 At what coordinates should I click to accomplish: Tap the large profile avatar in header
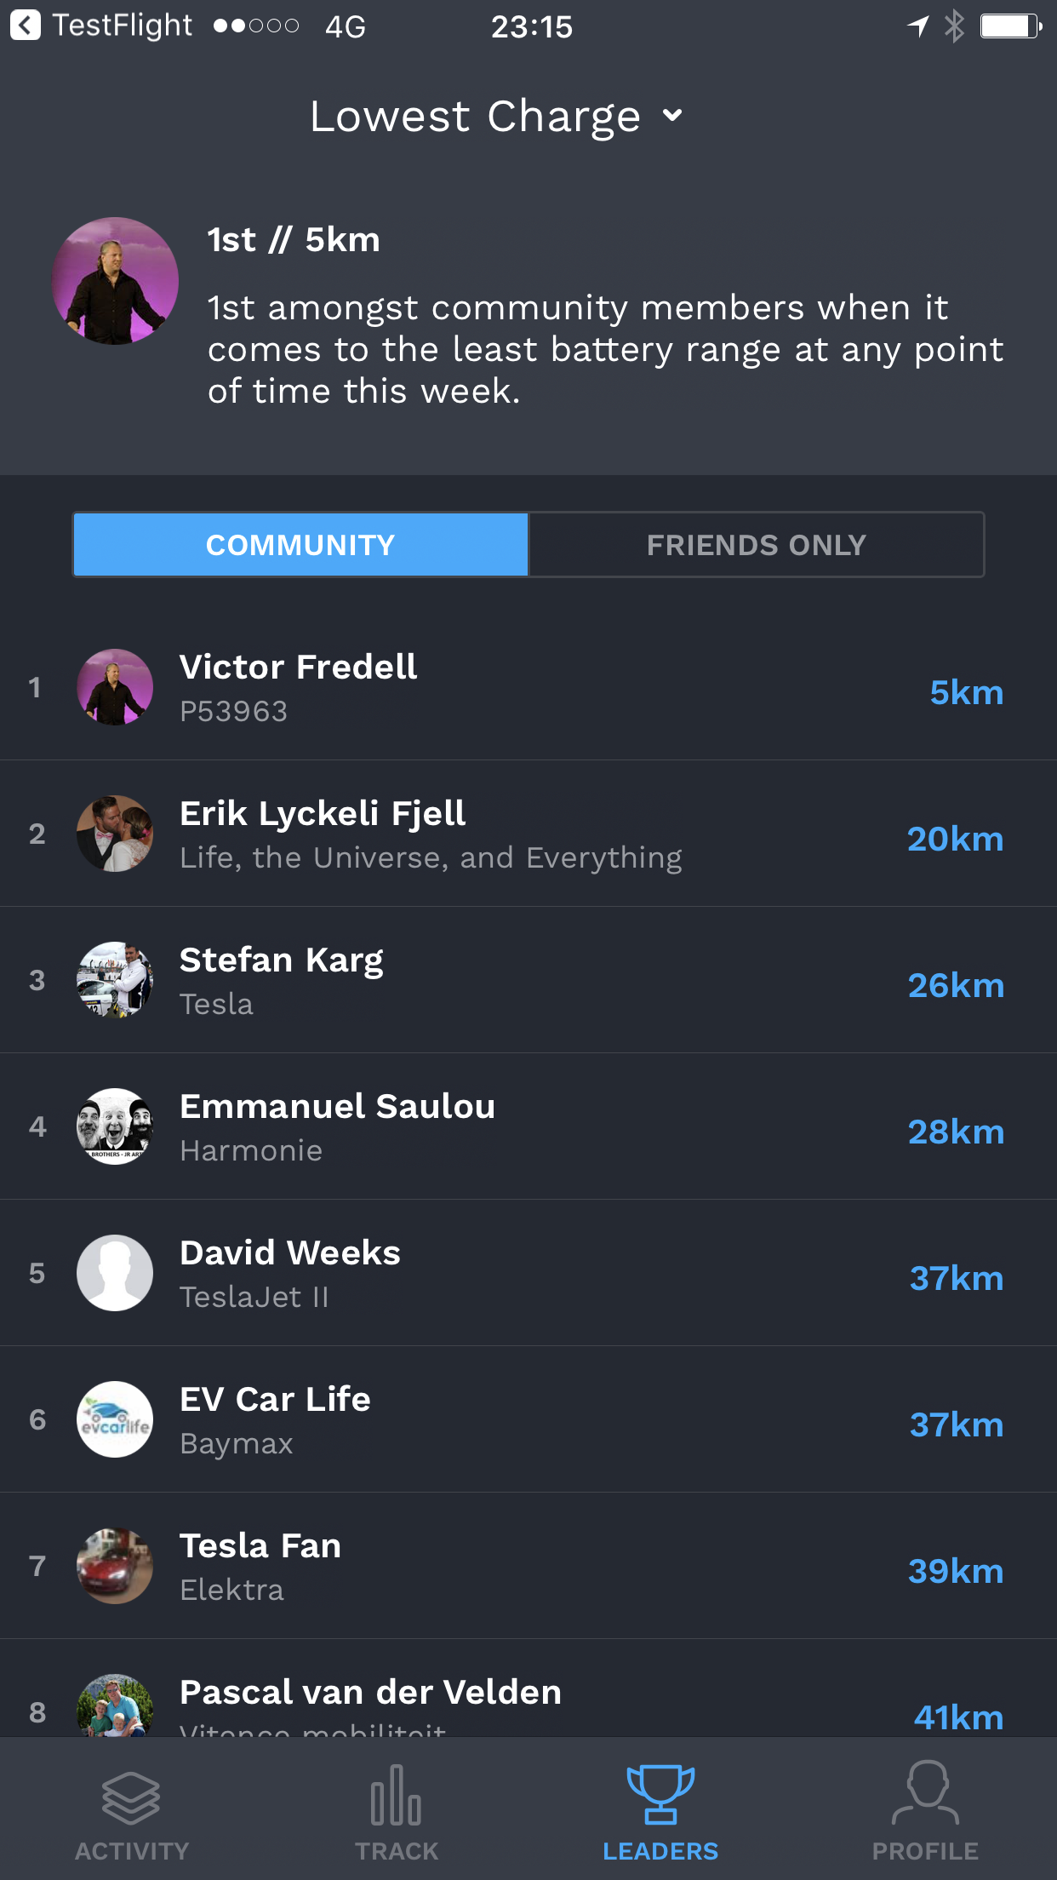tap(115, 281)
